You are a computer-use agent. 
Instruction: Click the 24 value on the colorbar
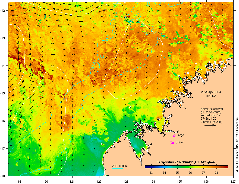[x=164, y=173]
